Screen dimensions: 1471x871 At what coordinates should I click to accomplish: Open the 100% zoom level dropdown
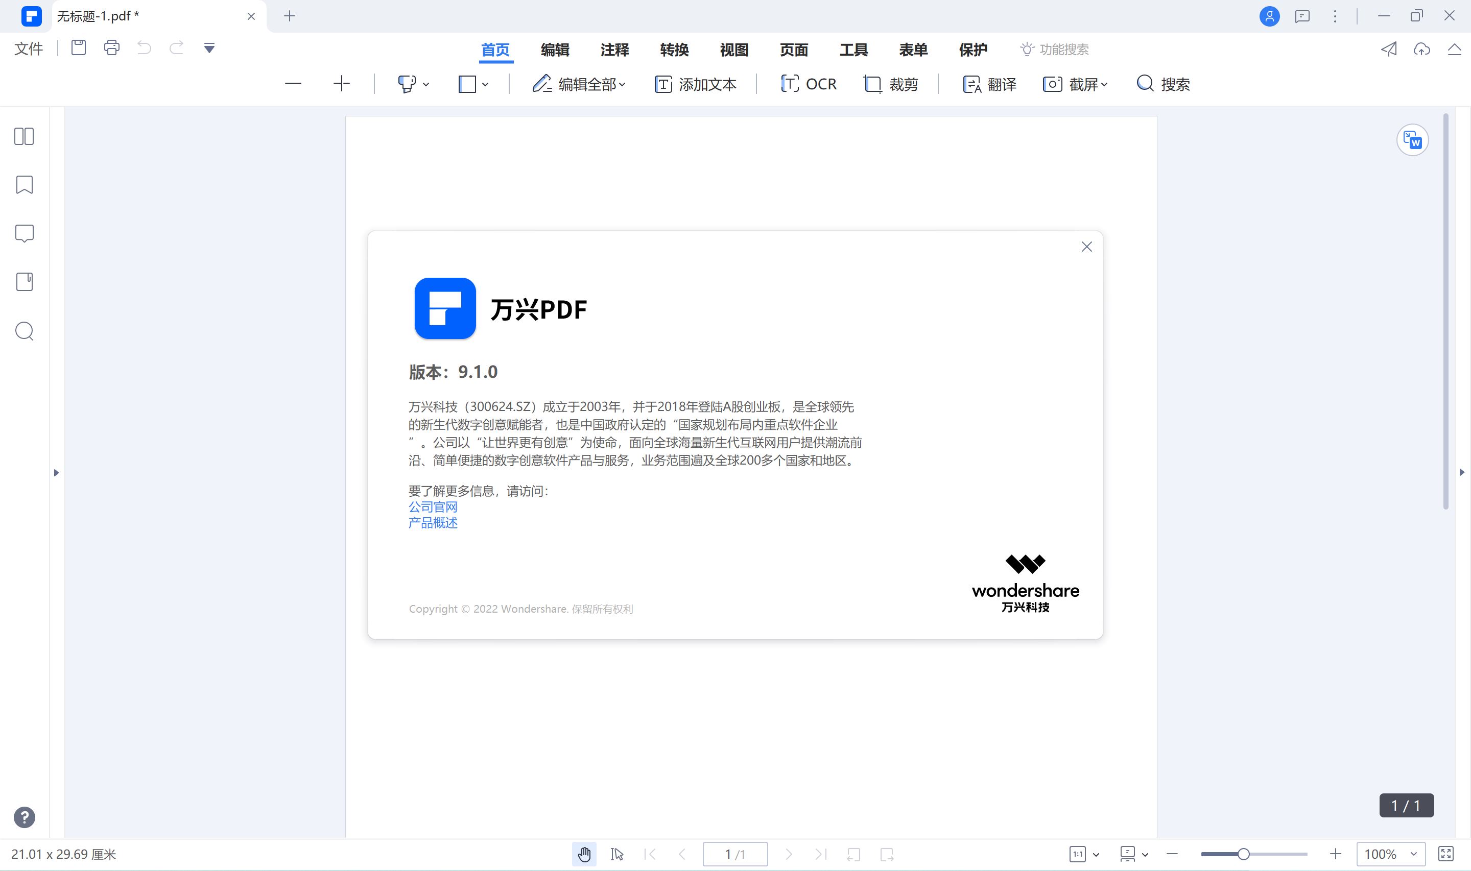(x=1413, y=854)
